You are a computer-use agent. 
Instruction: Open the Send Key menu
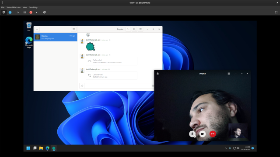[x=33, y=7]
